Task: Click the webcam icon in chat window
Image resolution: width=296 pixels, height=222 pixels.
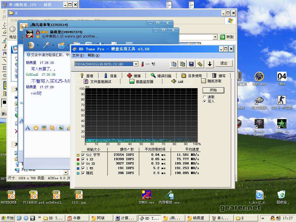Action: click(x=31, y=45)
